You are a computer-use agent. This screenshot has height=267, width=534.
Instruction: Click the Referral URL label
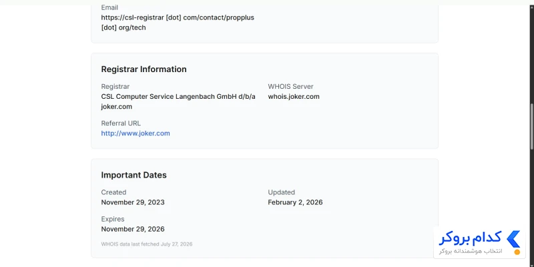click(x=121, y=123)
